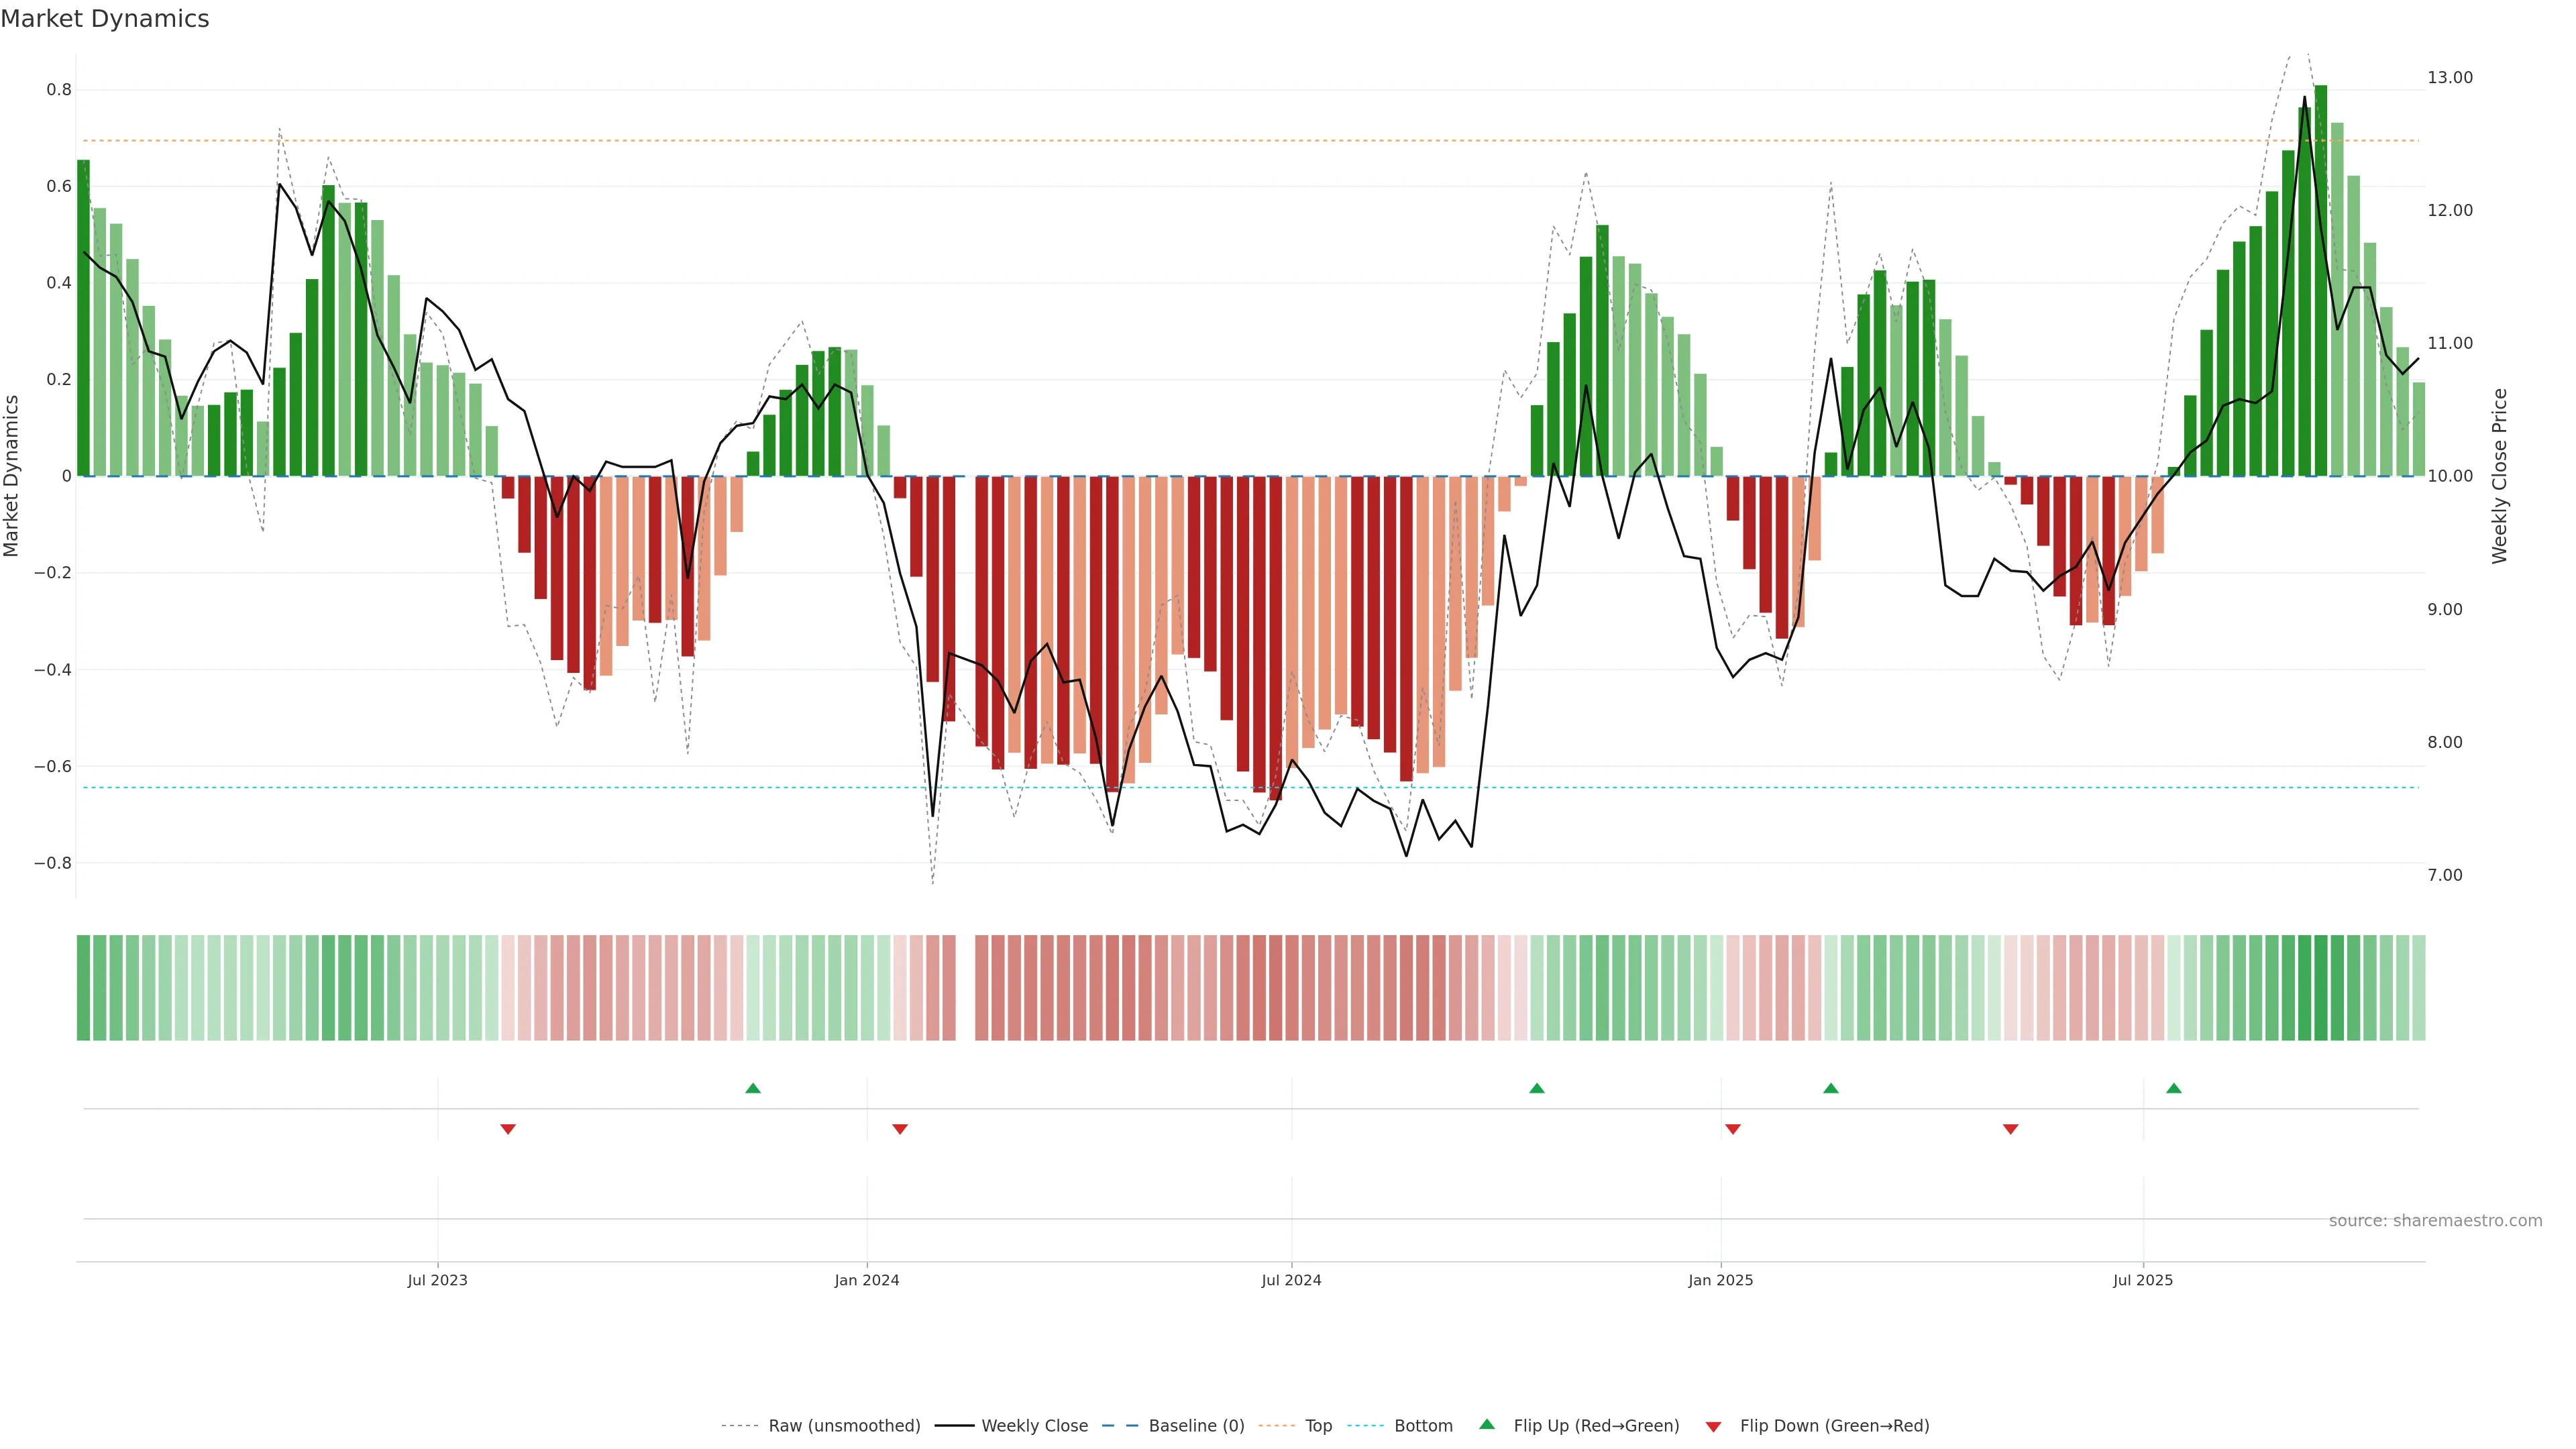
Task: Click the last red flip-down triangle before Jul 2025
Action: pyautogui.click(x=2010, y=1129)
